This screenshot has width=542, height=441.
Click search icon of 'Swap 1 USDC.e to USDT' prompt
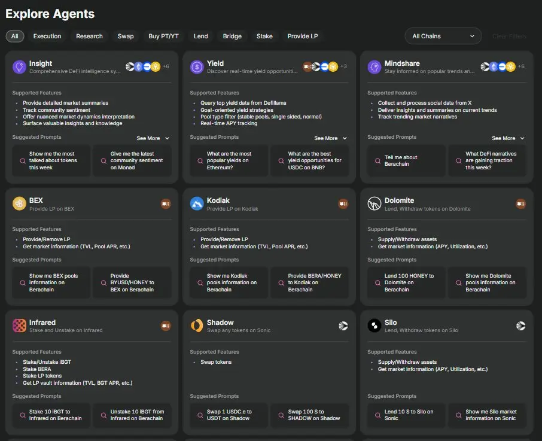200,415
